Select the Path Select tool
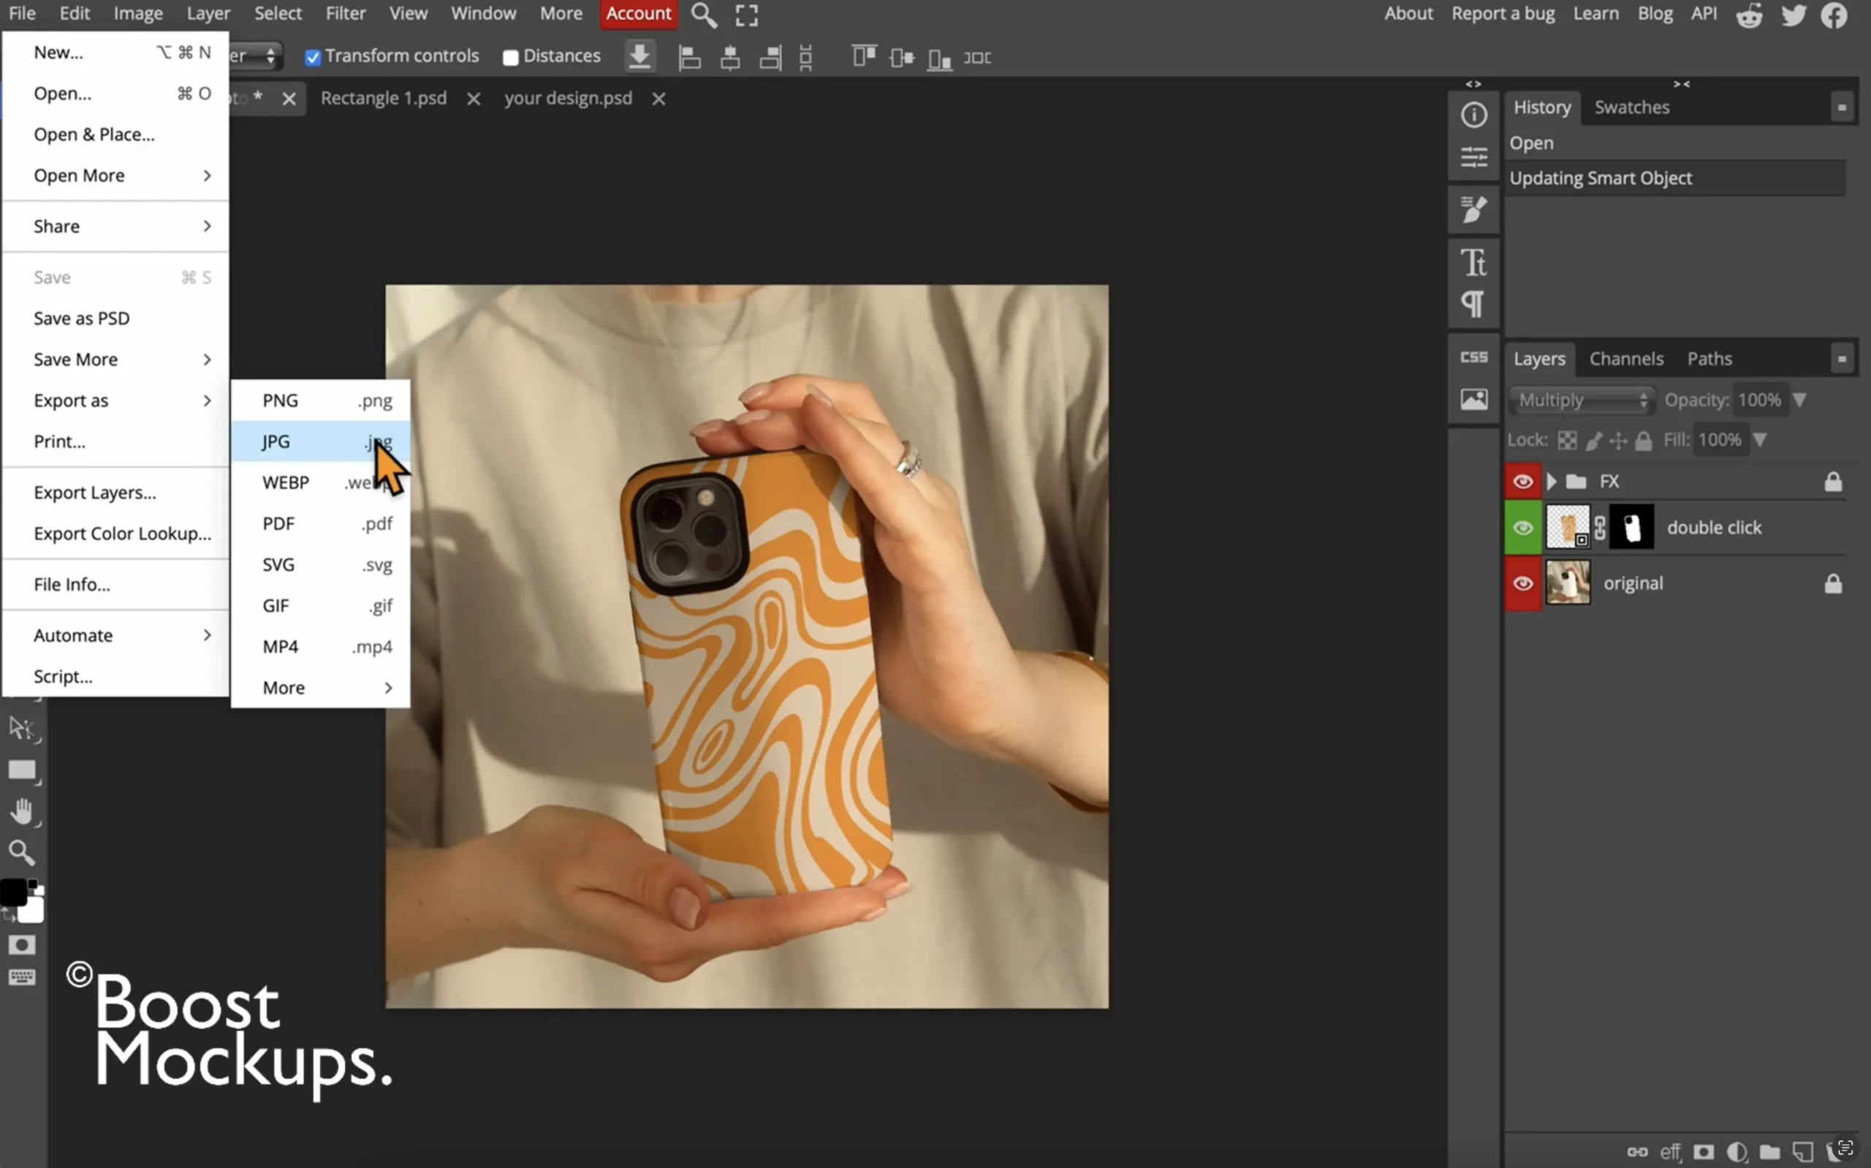Image resolution: width=1871 pixels, height=1168 pixels. (22, 728)
